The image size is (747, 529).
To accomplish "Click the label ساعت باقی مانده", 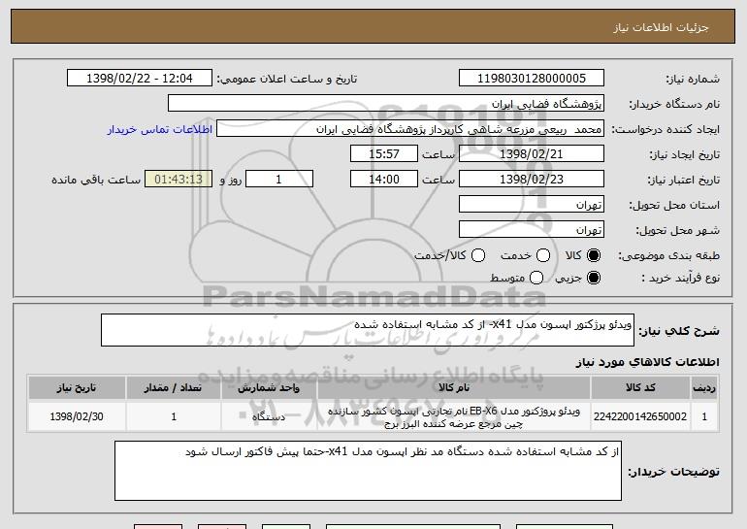I will [x=96, y=180].
